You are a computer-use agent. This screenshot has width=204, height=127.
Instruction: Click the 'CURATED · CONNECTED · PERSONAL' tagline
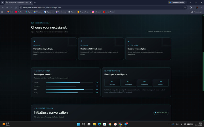click(x=159, y=31)
